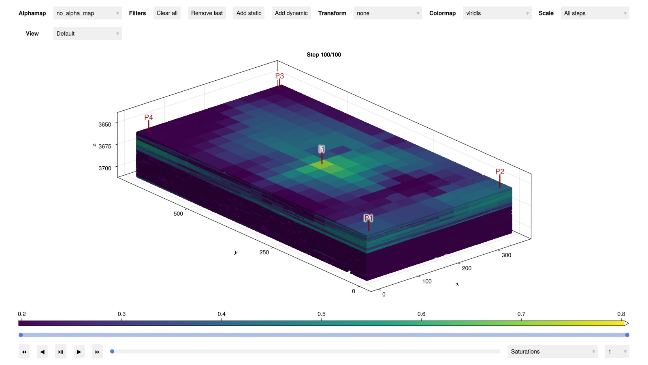Click the Remove last filter button
648x365 pixels.
click(207, 13)
